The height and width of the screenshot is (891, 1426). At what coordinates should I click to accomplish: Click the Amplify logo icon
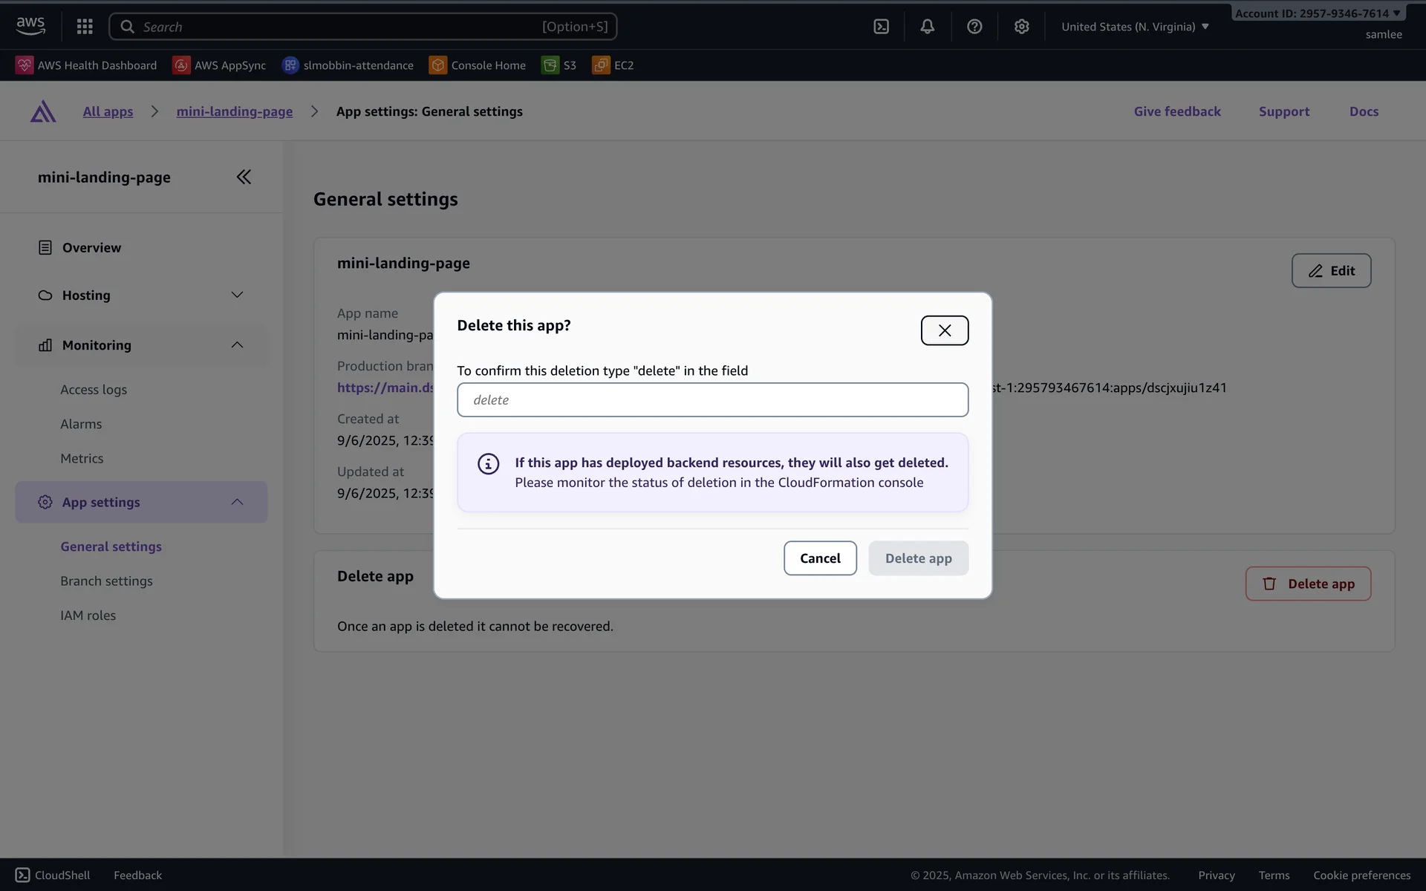click(x=43, y=111)
